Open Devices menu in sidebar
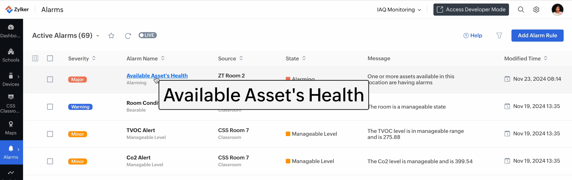This screenshot has width=572, height=180. pos(11,79)
